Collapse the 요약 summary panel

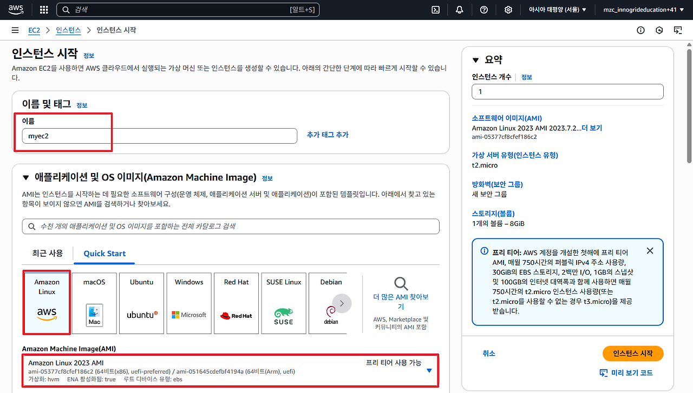coord(476,60)
